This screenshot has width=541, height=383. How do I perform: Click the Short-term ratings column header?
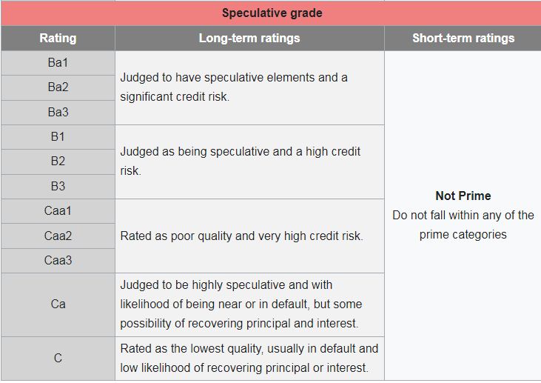click(x=463, y=39)
